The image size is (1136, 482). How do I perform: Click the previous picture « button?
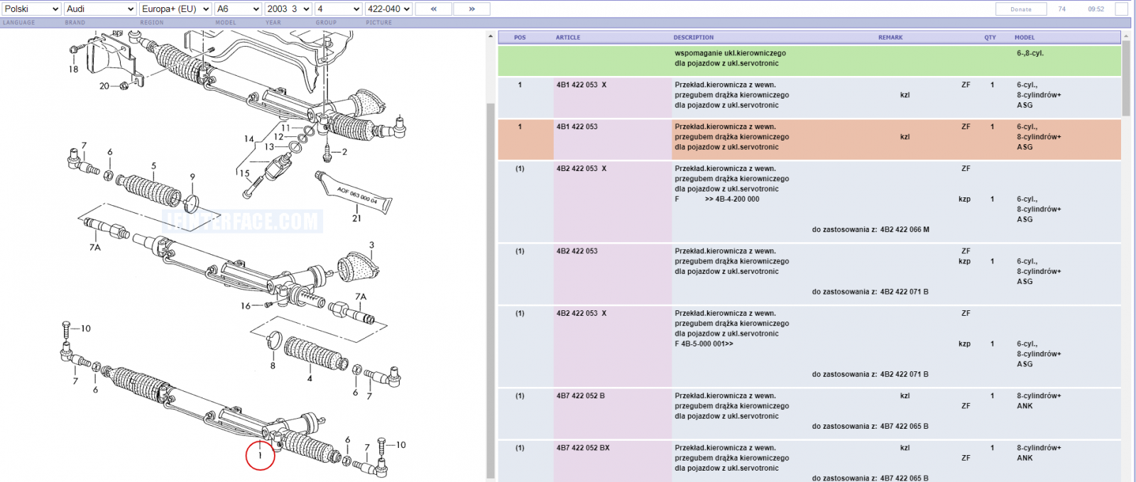tap(433, 9)
